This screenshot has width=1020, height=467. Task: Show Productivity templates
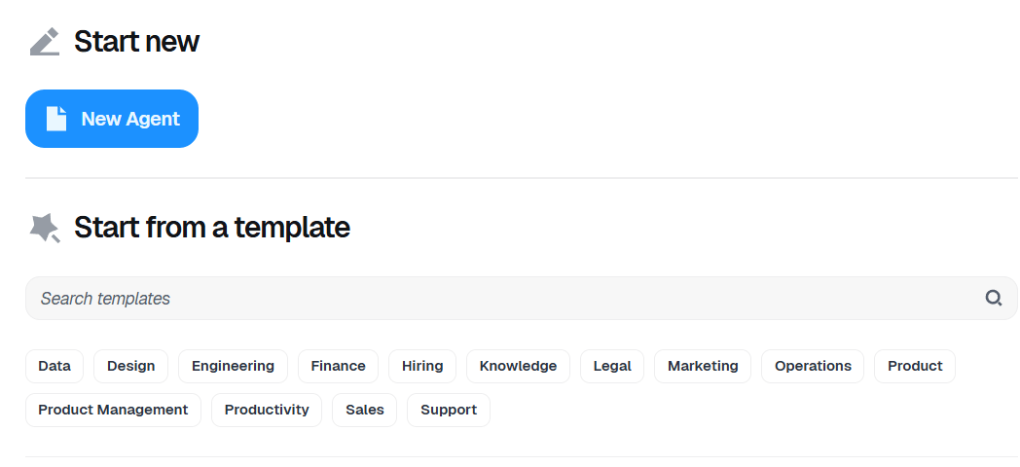pyautogui.click(x=267, y=410)
